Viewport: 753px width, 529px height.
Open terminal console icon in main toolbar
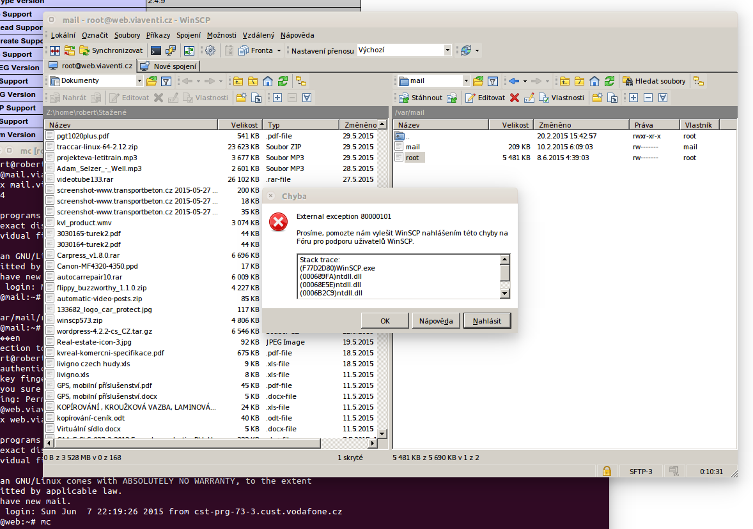click(156, 50)
